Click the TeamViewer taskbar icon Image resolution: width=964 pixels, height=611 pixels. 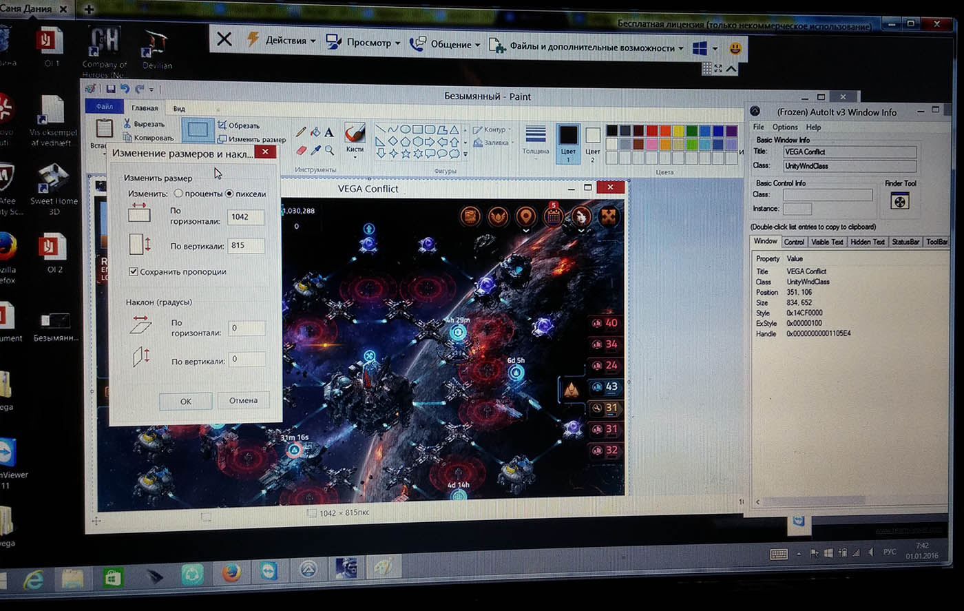(268, 570)
